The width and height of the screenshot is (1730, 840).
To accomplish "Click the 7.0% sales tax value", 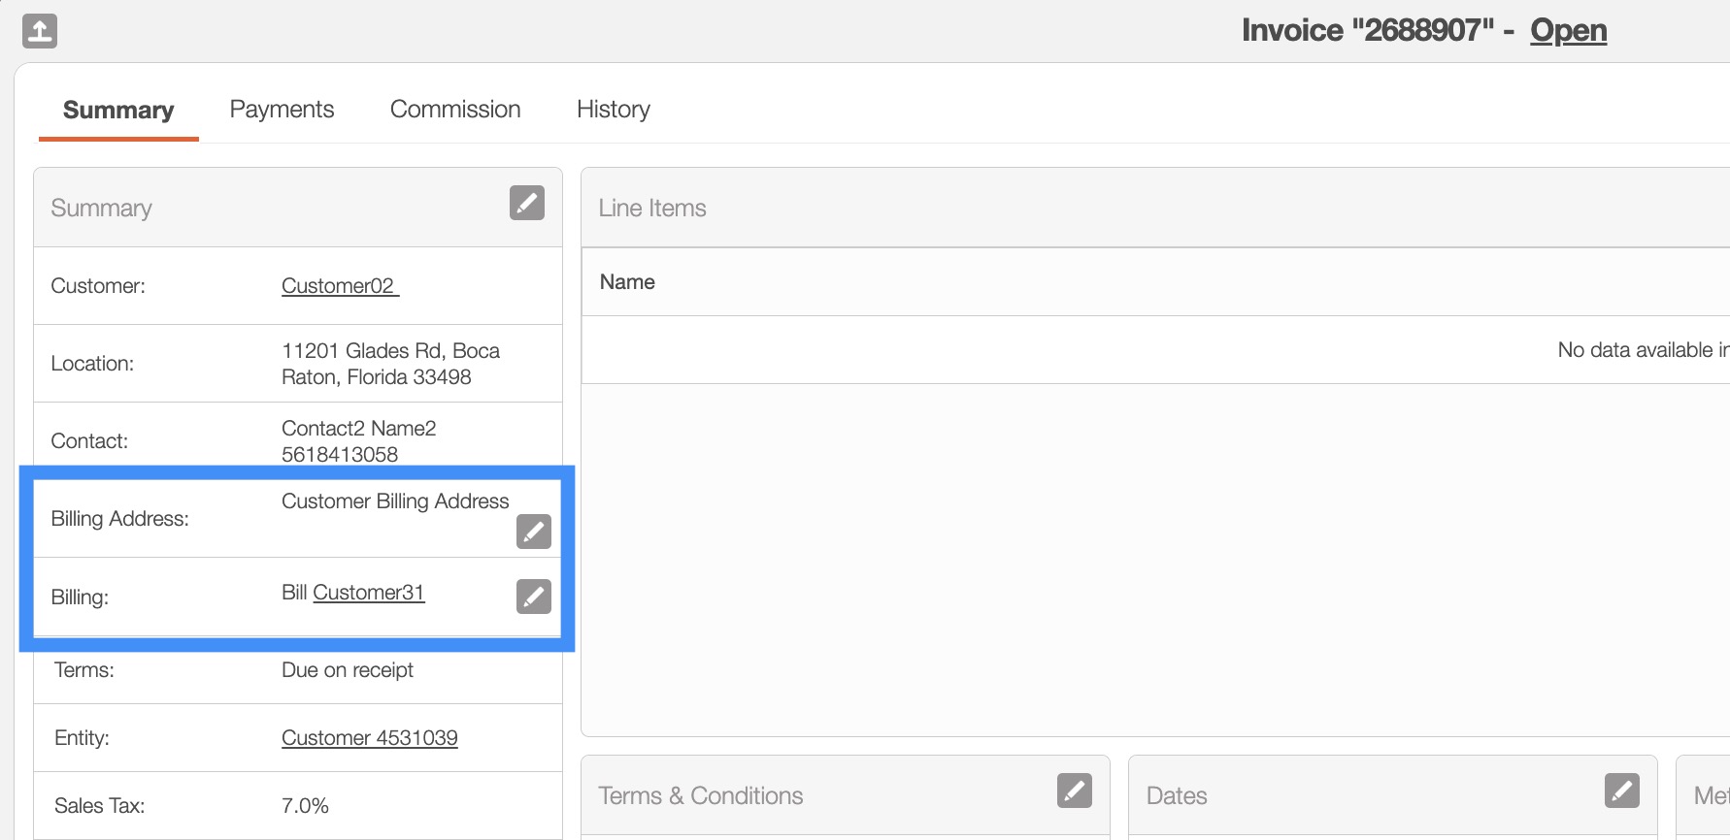I will (305, 806).
